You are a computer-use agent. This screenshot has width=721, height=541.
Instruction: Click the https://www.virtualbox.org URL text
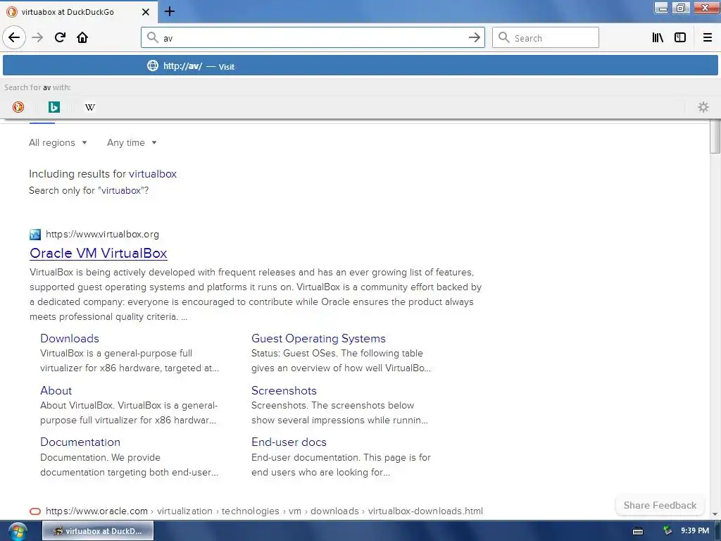click(x=103, y=234)
